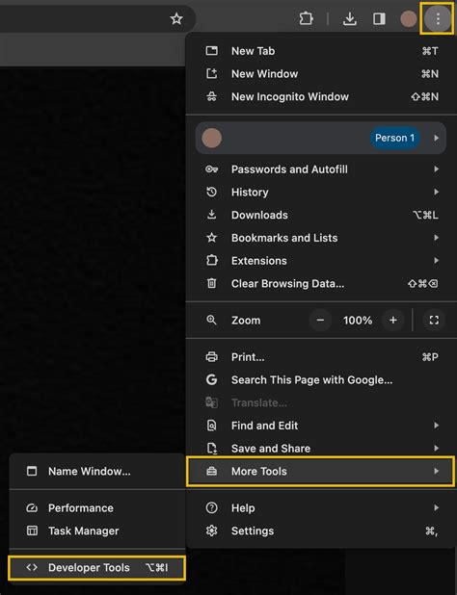Click the document search icon beside Find and Edit
Image resolution: width=457 pixels, height=595 pixels.
point(211,426)
